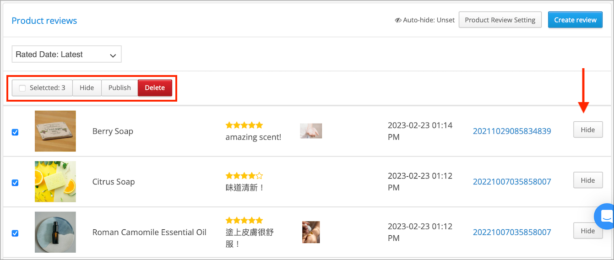
Task: Uncheck the Berry Soap review checkbox
Action: (15, 132)
